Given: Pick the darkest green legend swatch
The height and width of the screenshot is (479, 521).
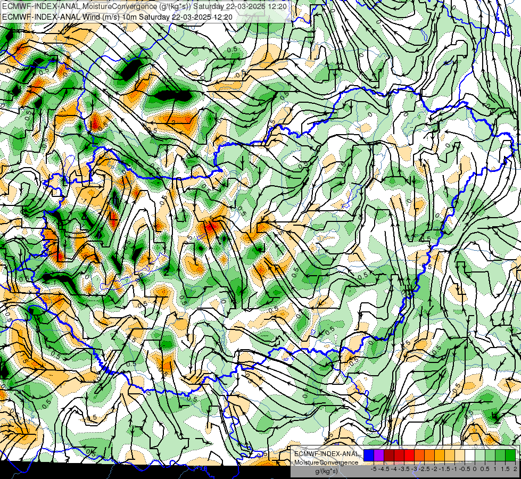Looking at the screenshot, I should tap(510, 455).
